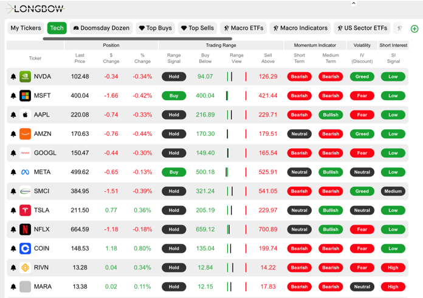
Task: Click the High short interest badge for RIVN
Action: tap(393, 268)
